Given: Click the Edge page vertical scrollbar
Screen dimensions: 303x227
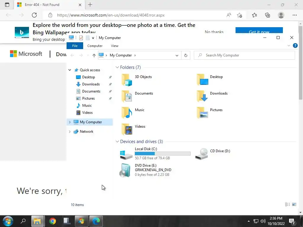Looking at the screenshot, I should (300, 63).
